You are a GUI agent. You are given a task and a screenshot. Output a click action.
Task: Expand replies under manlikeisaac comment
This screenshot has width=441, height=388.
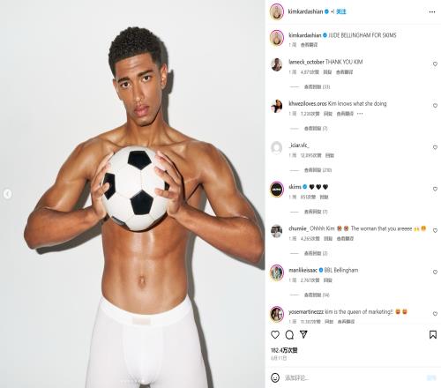(x=317, y=295)
